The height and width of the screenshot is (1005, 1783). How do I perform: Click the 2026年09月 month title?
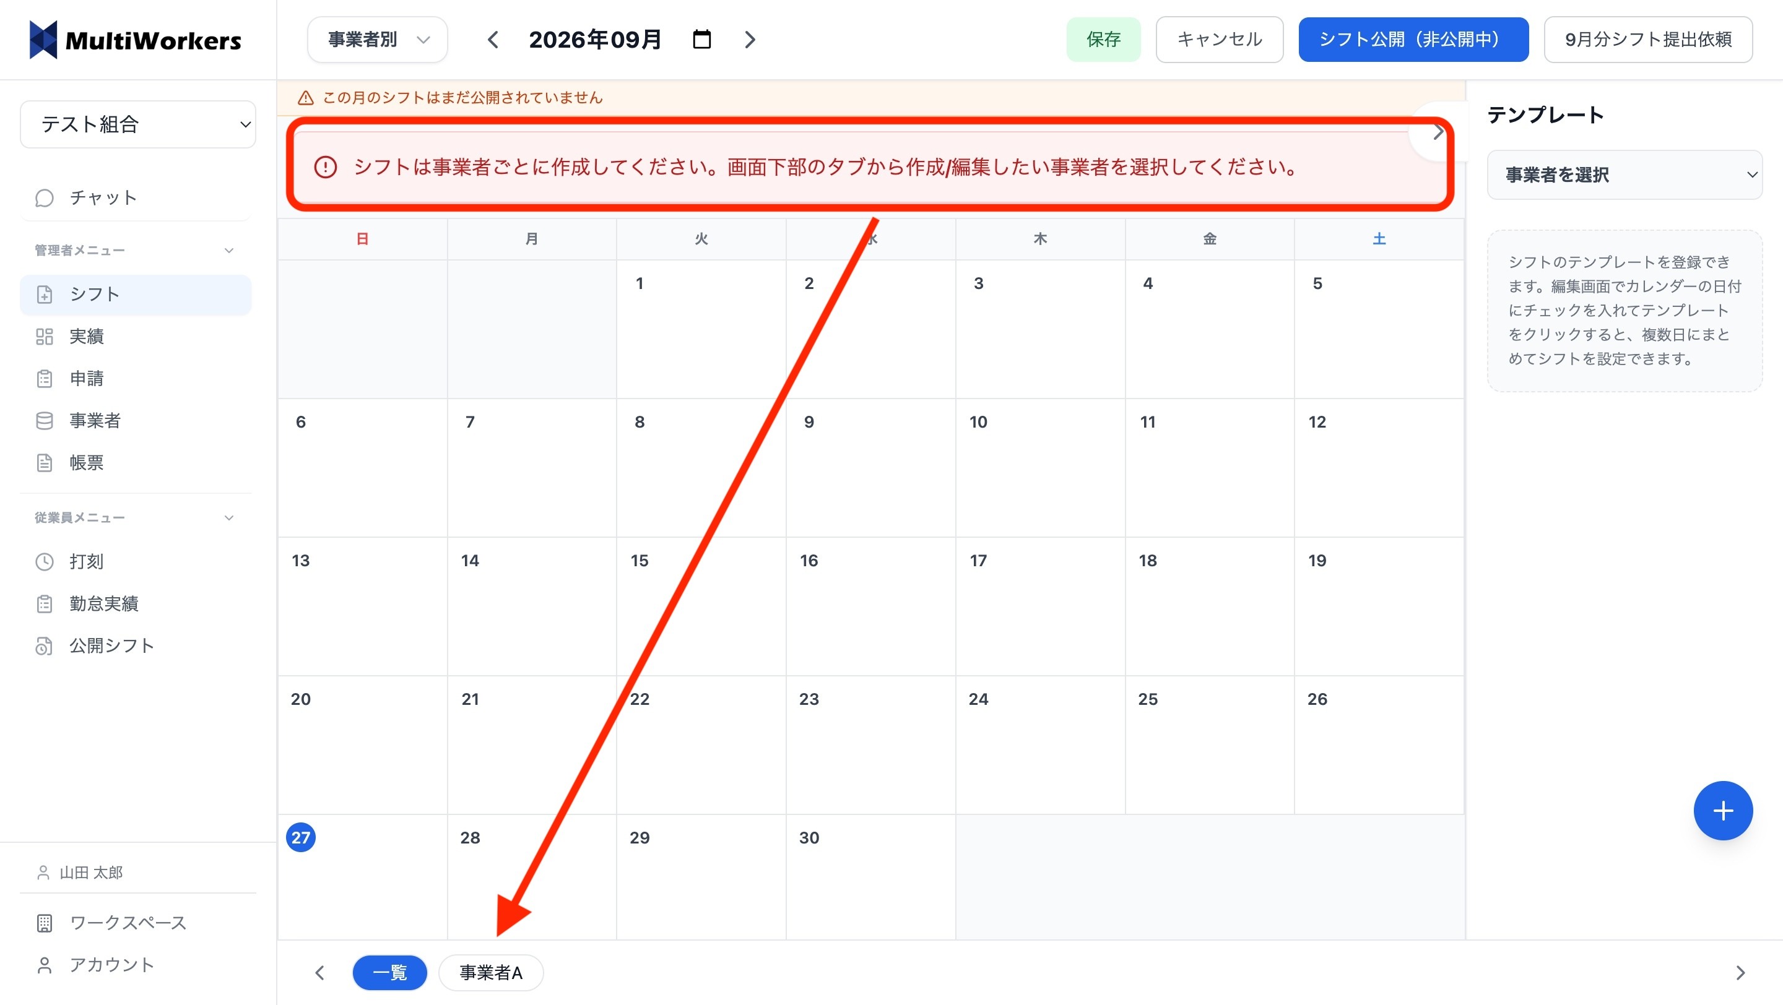click(x=595, y=40)
